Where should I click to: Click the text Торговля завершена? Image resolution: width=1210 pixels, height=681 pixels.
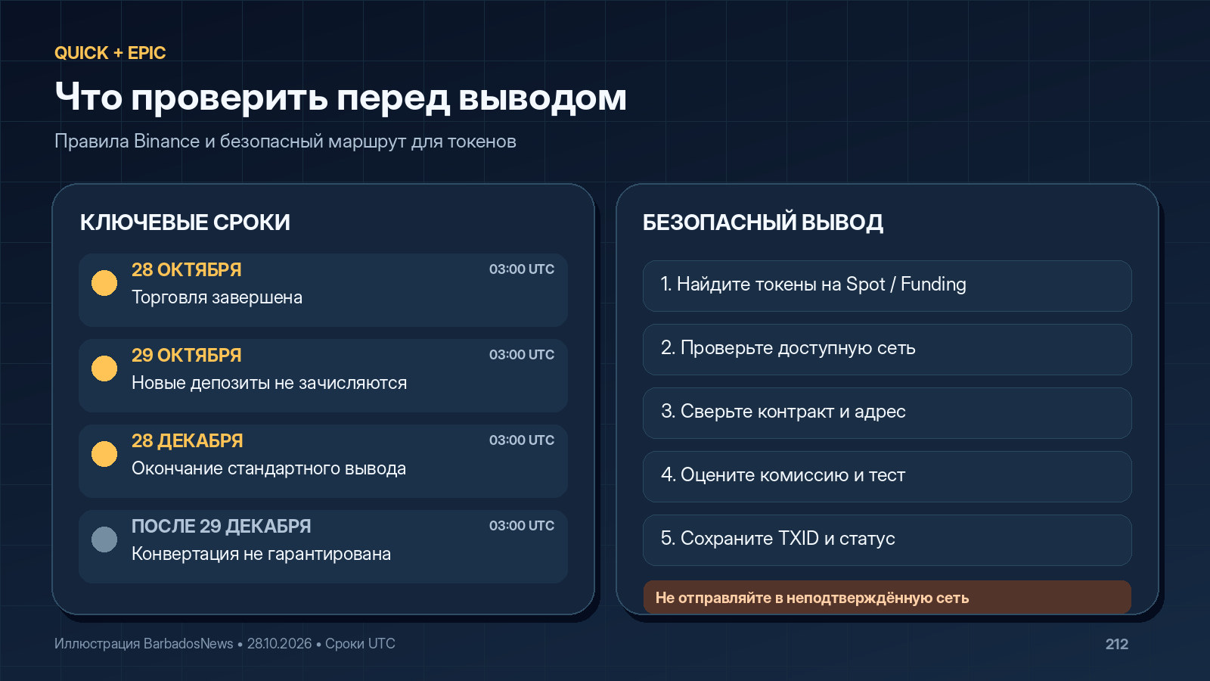(217, 297)
